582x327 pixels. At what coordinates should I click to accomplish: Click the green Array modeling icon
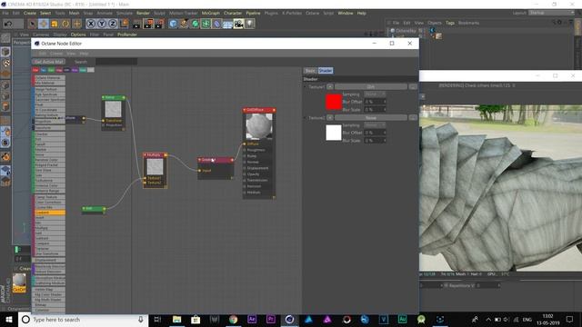pos(206,25)
